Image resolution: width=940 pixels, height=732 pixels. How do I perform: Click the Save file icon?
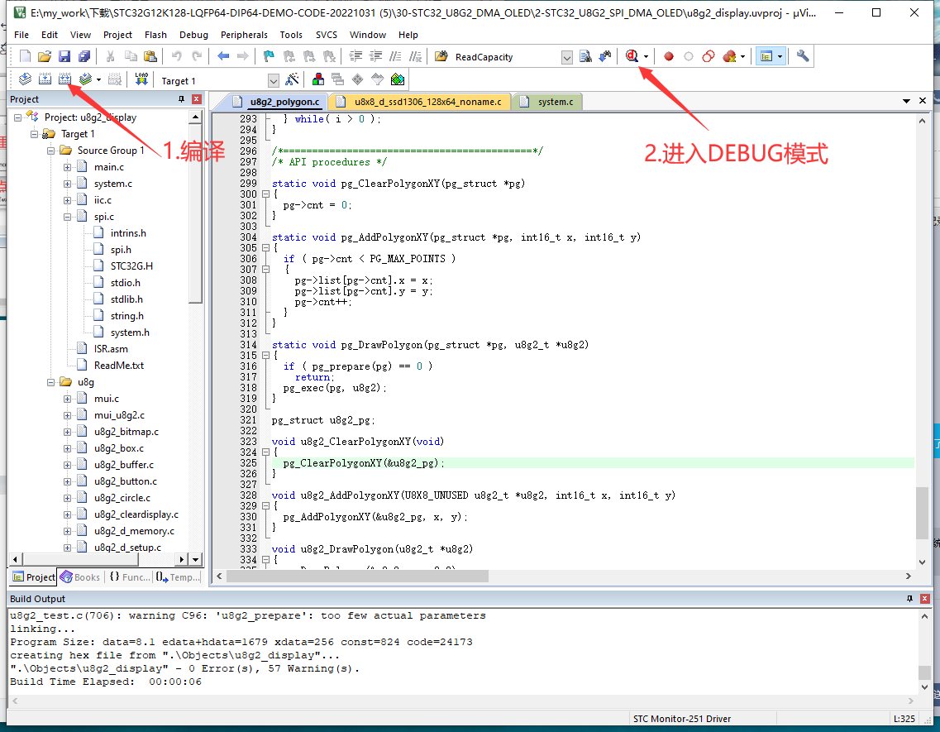tap(64, 56)
